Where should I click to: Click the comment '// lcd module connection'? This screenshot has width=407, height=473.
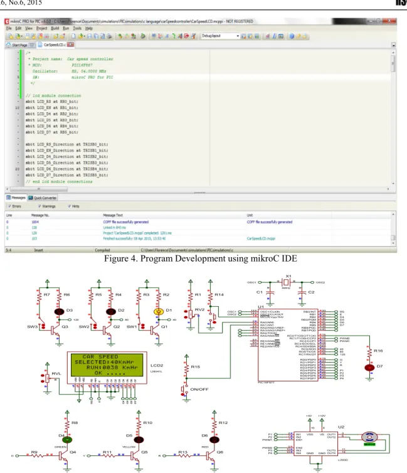click(x=53, y=95)
